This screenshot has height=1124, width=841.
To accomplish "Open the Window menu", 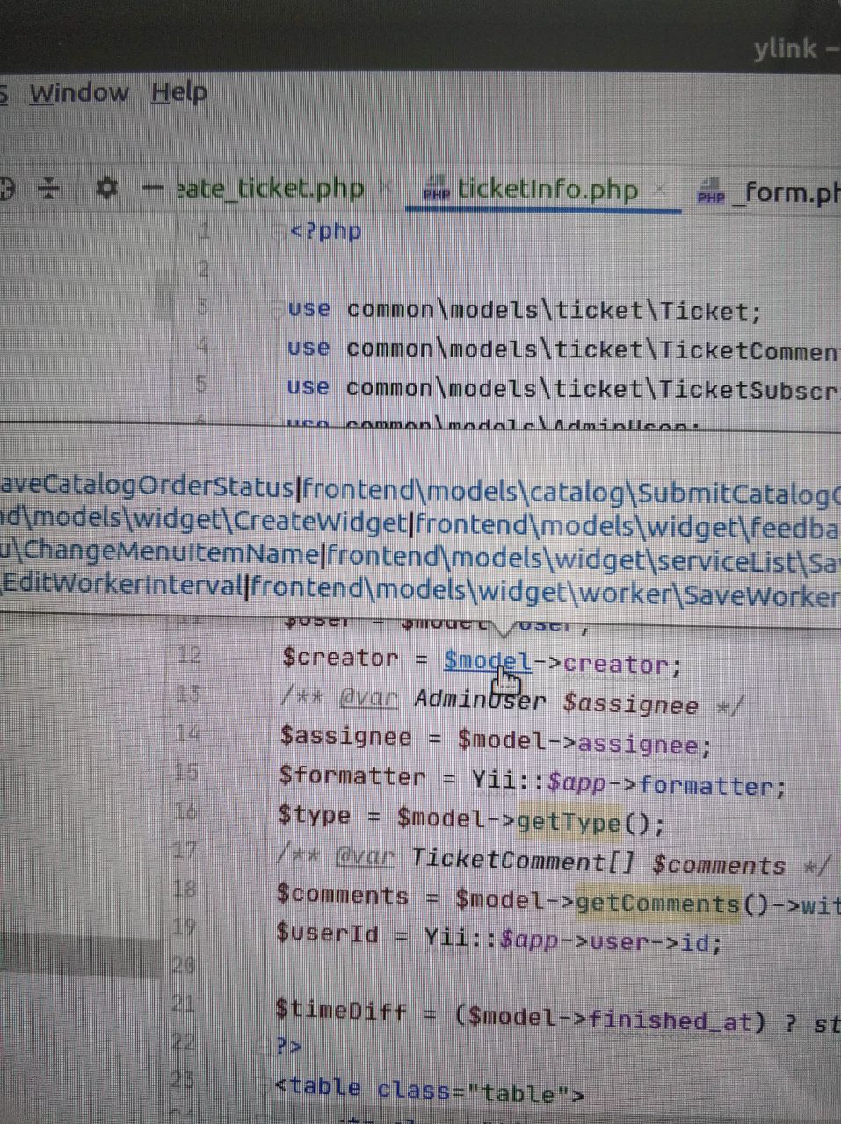I will (79, 93).
